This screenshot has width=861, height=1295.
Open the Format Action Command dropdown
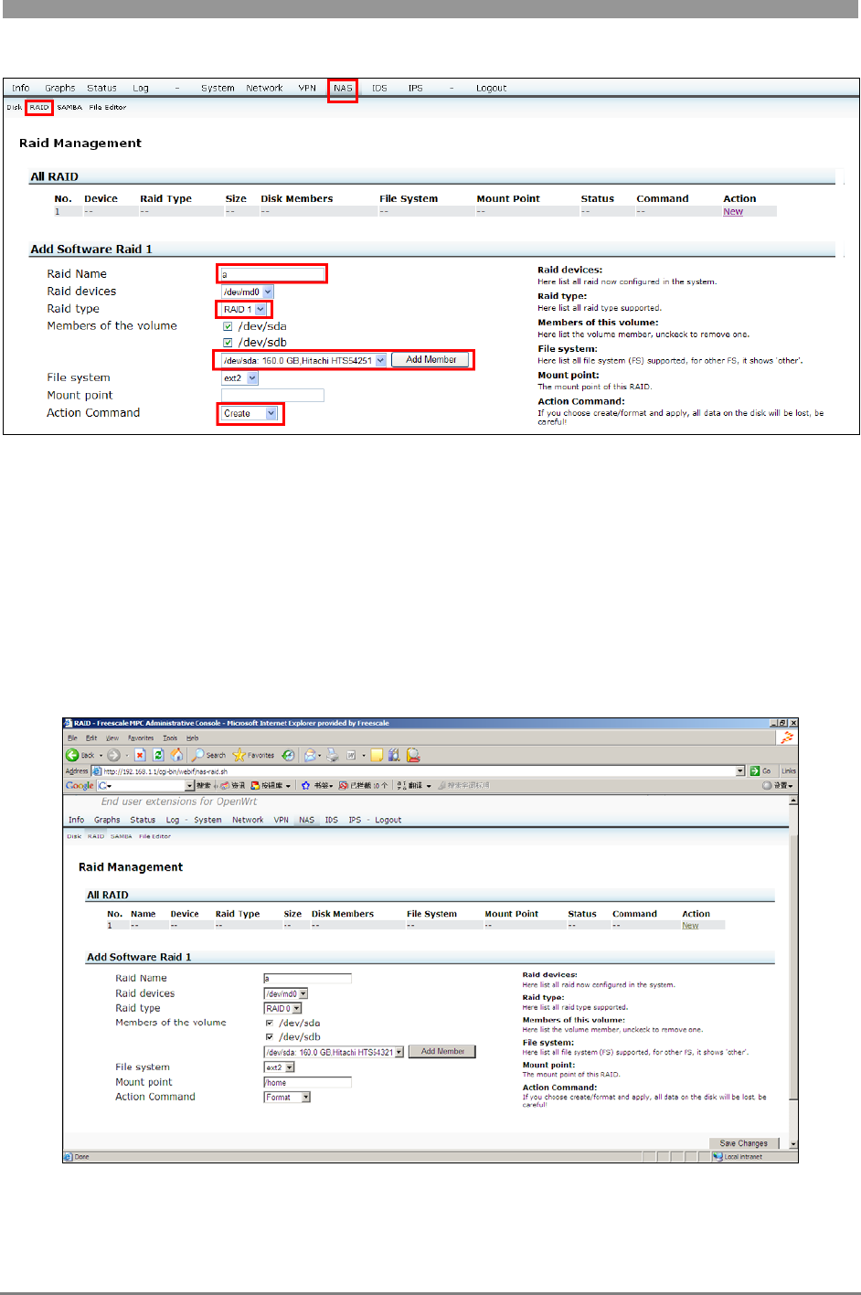[x=287, y=1098]
